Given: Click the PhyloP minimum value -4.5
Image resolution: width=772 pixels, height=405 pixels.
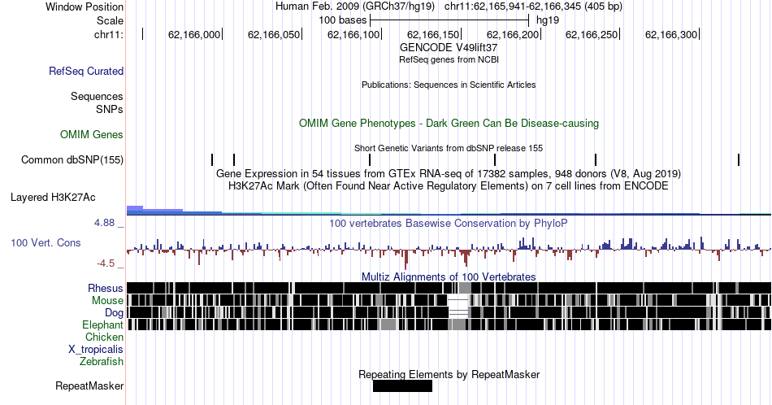Looking at the screenshot, I should coord(106,263).
